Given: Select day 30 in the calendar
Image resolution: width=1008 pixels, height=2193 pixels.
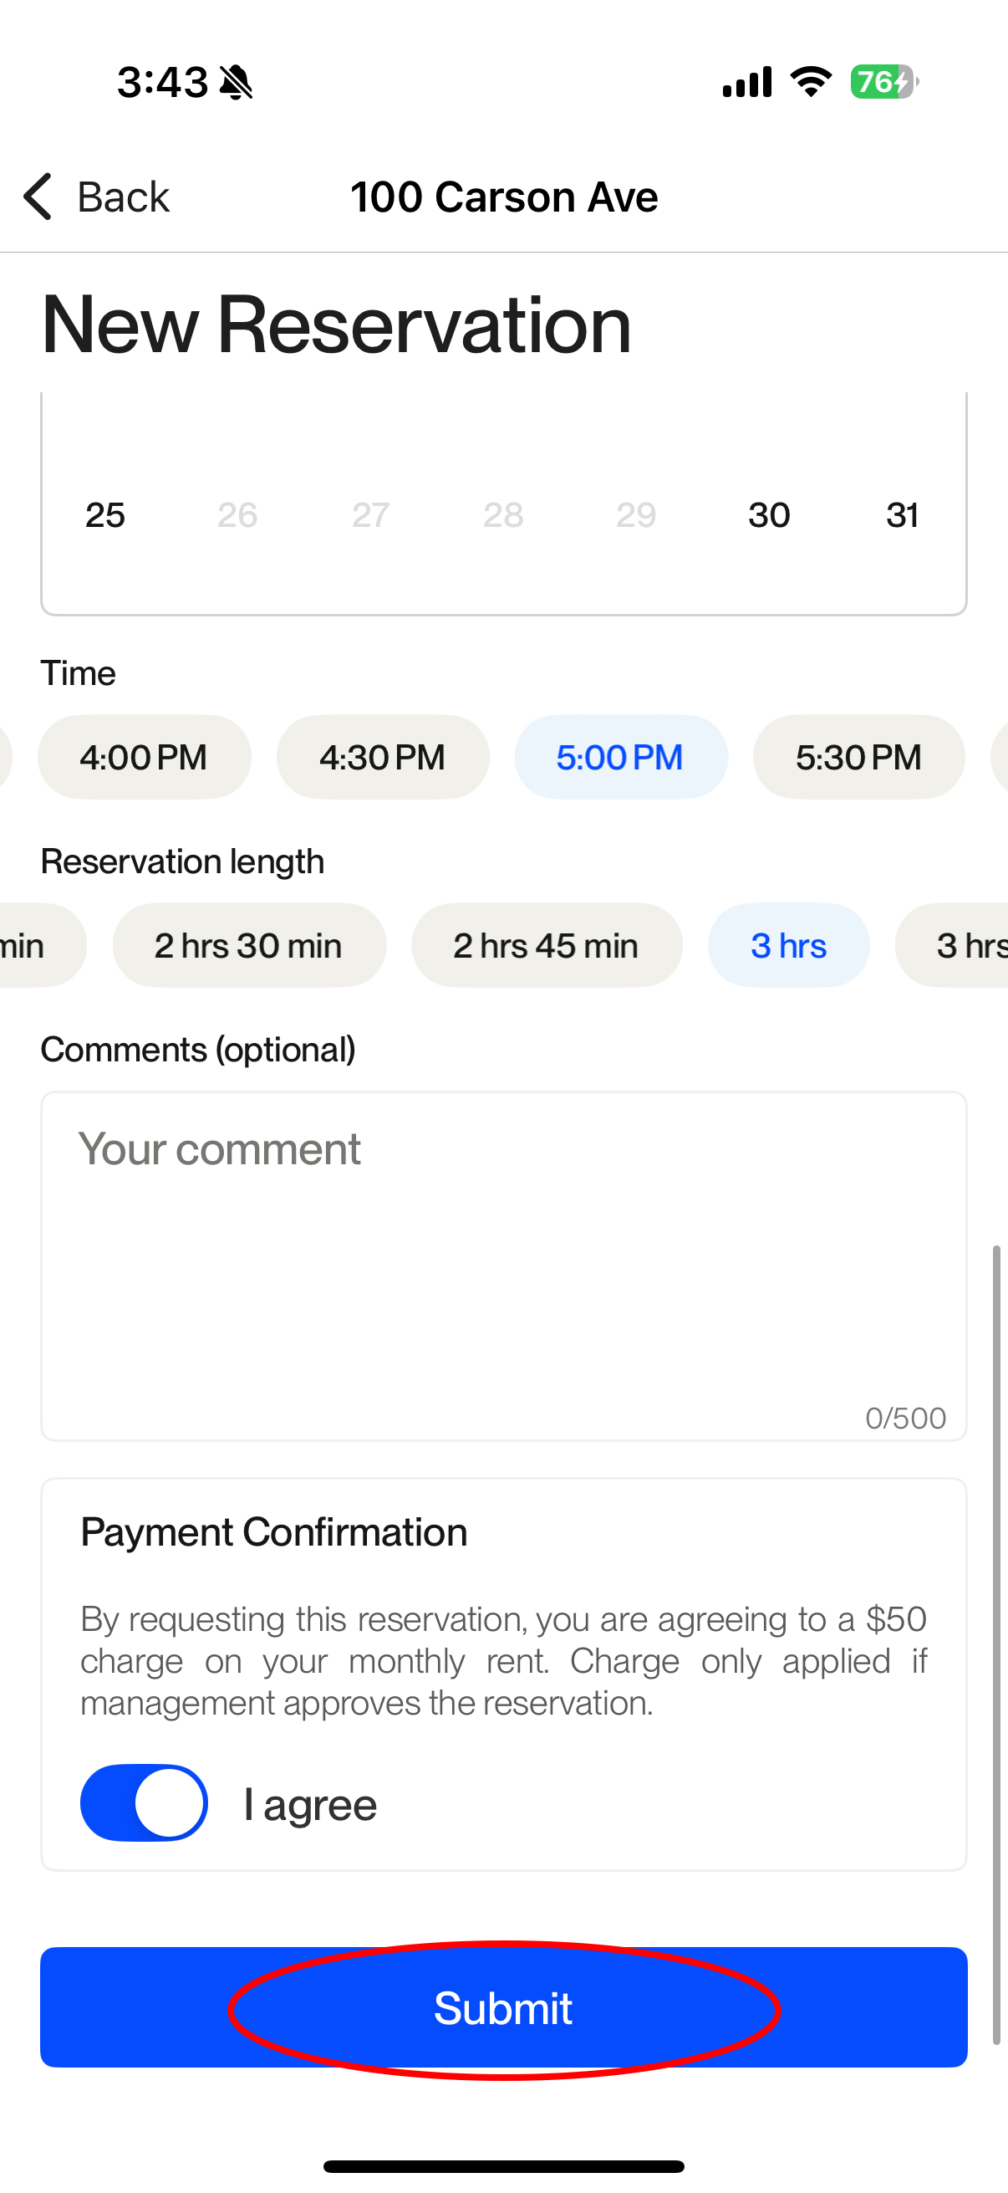Looking at the screenshot, I should click(769, 515).
